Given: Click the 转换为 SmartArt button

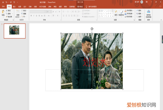Looking at the screenshot, I should tap(89, 17).
